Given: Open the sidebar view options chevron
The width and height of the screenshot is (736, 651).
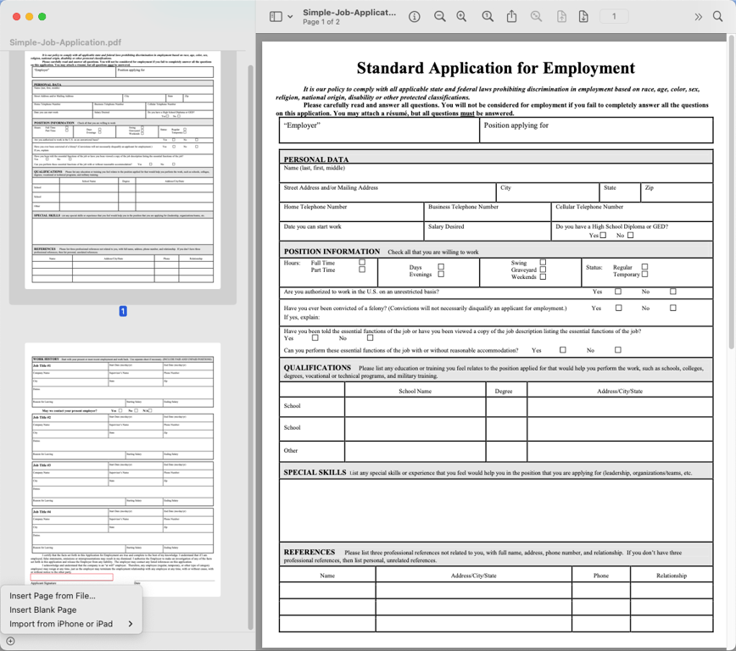Looking at the screenshot, I should click(x=290, y=16).
